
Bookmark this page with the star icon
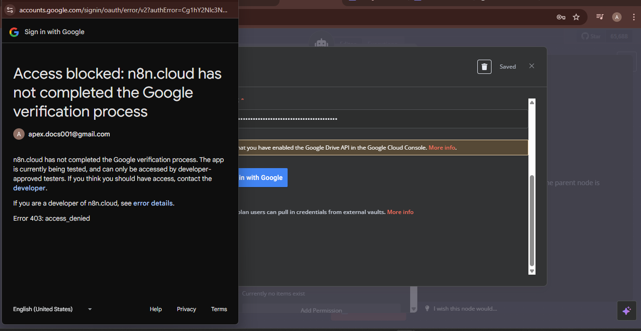576,17
